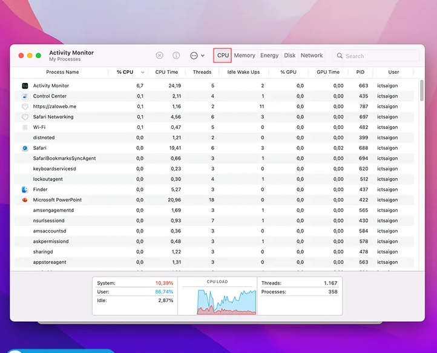
Task: Click the magnifier icon in Search field
Action: tap(340, 56)
